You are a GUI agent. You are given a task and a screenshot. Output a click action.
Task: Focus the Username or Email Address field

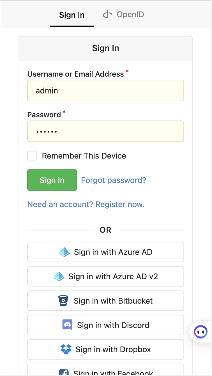(105, 91)
